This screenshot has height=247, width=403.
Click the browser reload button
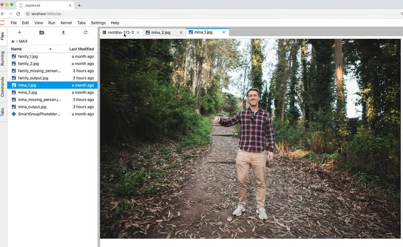[18, 14]
